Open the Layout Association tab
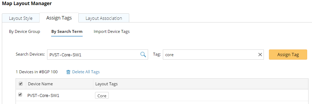Image resolution: width=312 pixels, height=104 pixels. pyautogui.click(x=104, y=18)
